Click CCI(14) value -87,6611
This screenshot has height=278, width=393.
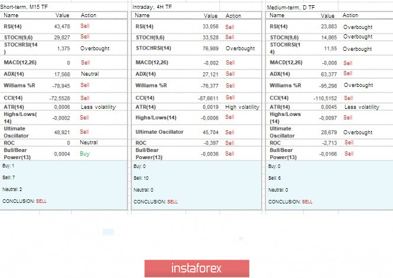pos(208,98)
